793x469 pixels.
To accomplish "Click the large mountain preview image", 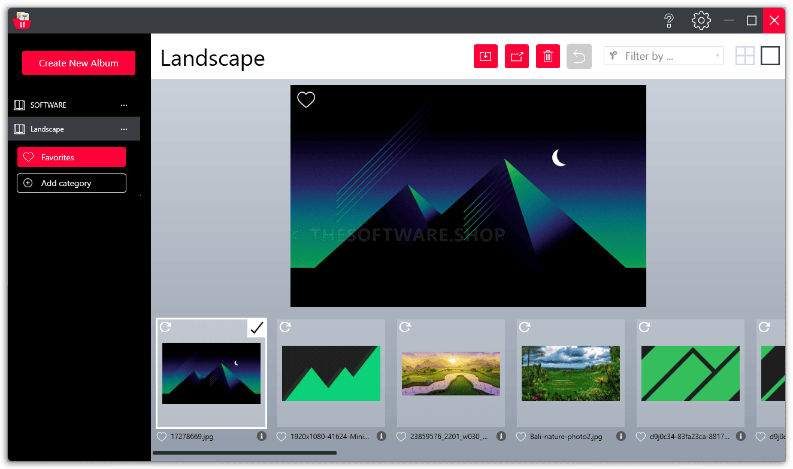I will click(468, 196).
